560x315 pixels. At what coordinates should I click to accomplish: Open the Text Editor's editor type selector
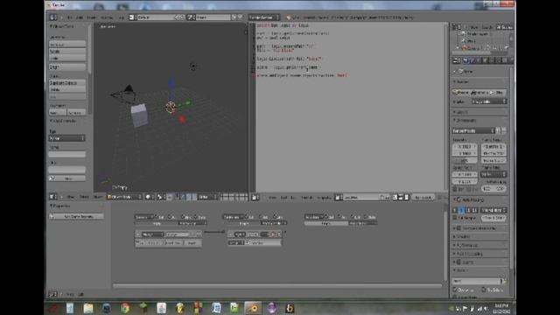[255, 197]
